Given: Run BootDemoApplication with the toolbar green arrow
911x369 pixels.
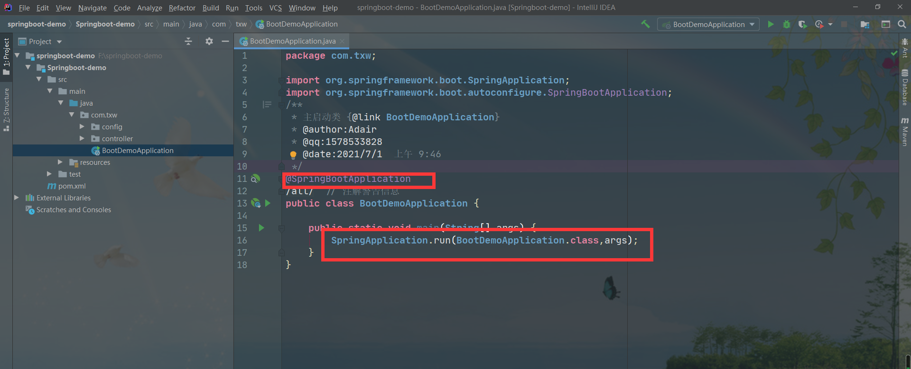Looking at the screenshot, I should [771, 24].
